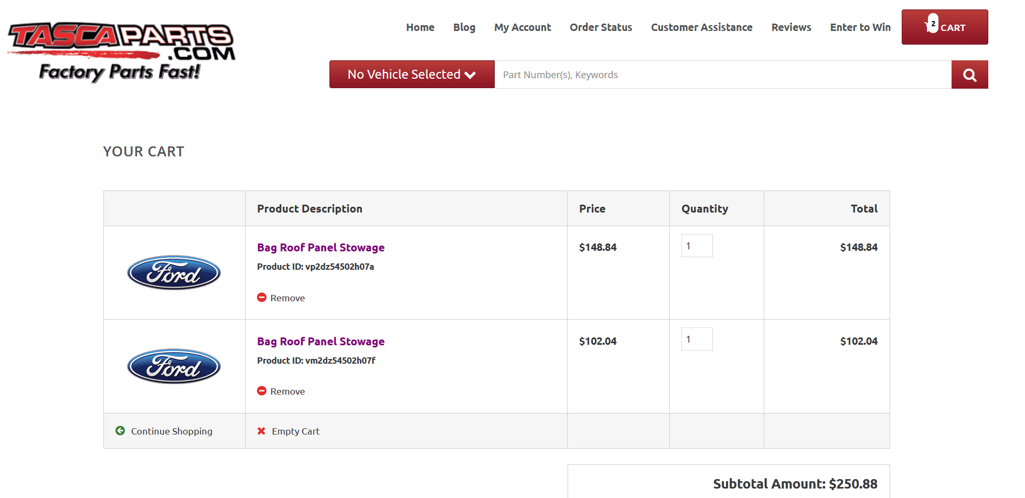
Task: Open the Enter to Win link
Action: [860, 27]
